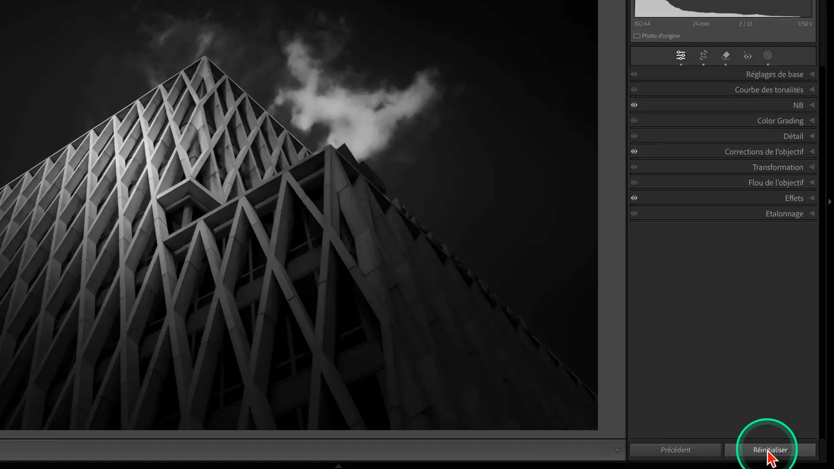Click the histogram graph

pos(723,9)
